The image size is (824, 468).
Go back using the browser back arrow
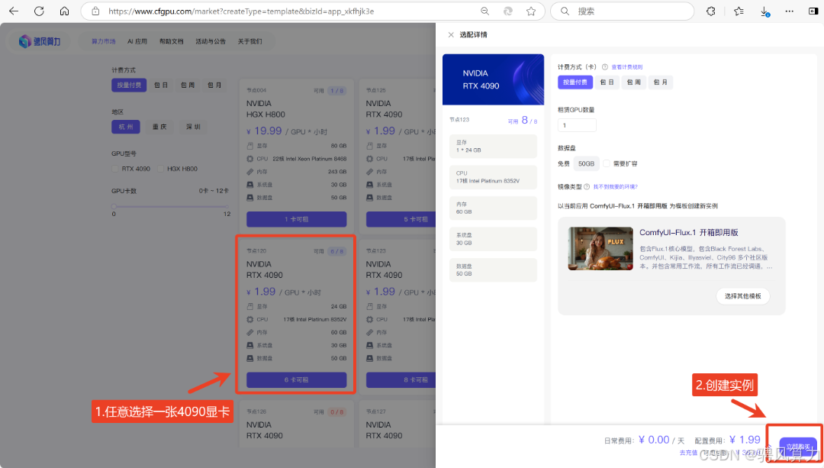(14, 11)
